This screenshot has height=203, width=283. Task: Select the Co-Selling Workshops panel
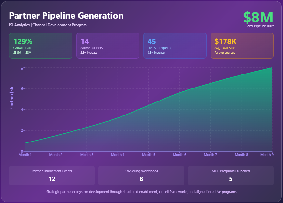click(x=141, y=176)
